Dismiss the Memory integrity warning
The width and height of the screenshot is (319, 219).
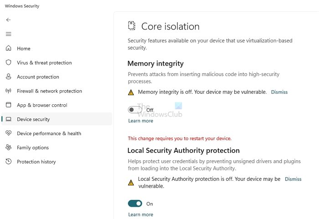coord(279,92)
